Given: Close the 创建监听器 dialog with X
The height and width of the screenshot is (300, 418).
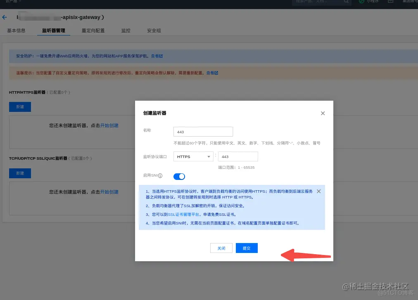Looking at the screenshot, I should click(323, 113).
